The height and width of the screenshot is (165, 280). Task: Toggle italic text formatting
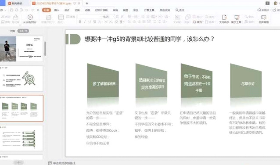pyautogui.click(x=85, y=22)
